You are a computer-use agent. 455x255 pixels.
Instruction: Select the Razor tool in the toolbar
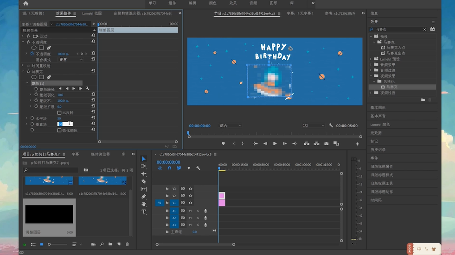(x=144, y=181)
